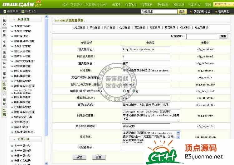
Task: Open the 莎莎源码论坛 link
Action: pyautogui.click(x=202, y=11)
